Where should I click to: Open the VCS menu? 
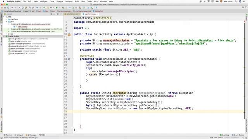(96, 2)
